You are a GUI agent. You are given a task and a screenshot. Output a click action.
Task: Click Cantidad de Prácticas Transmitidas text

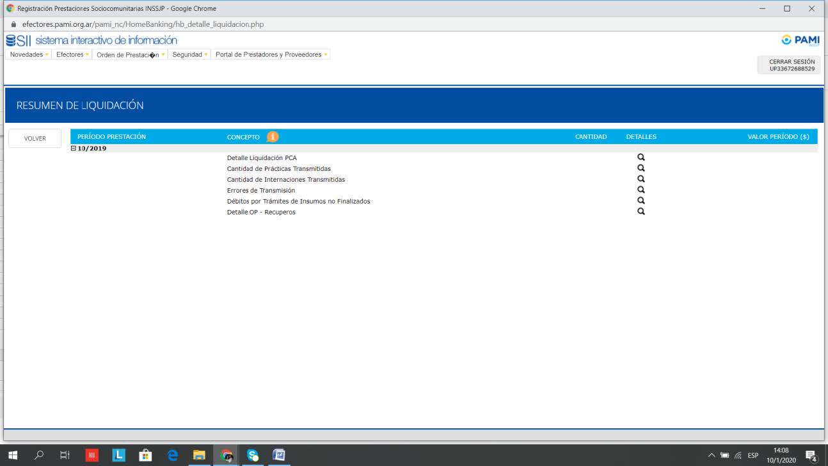point(279,168)
